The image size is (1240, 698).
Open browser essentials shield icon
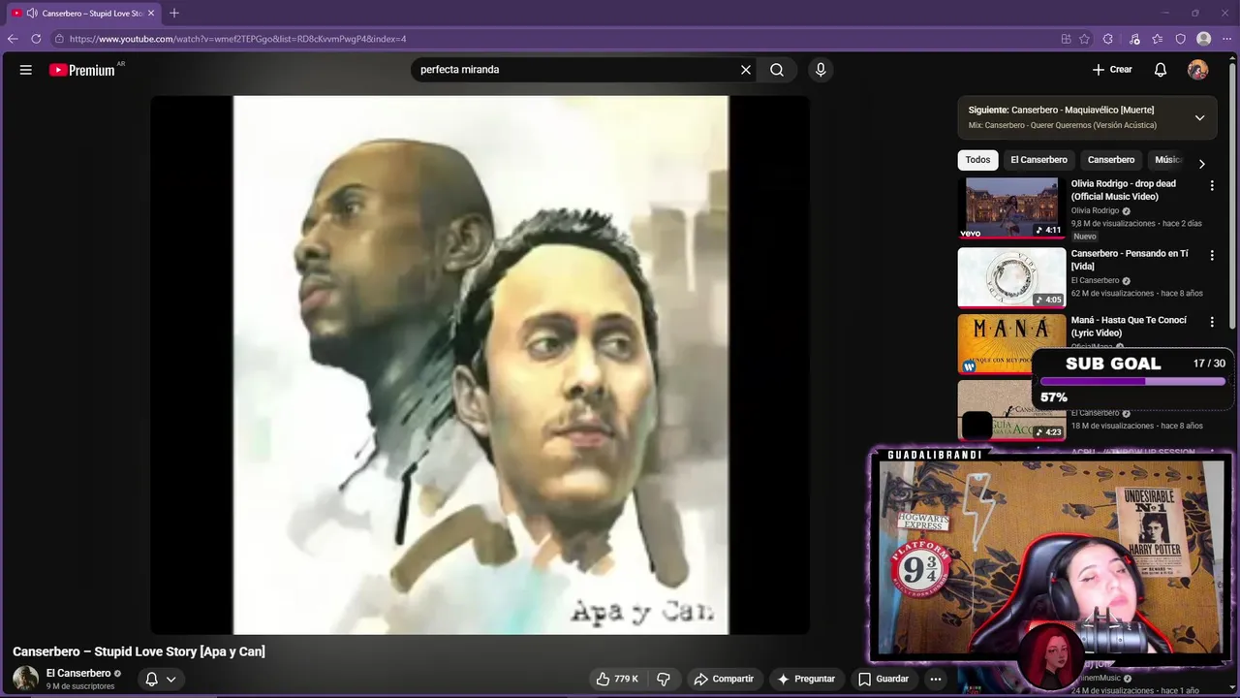tap(1181, 39)
